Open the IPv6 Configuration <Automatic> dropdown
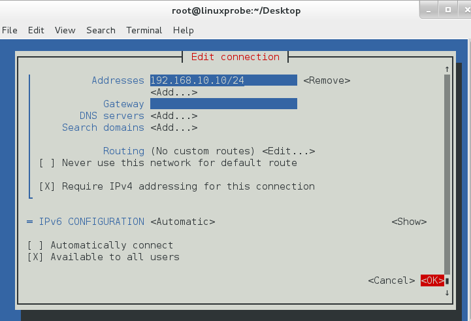Viewport: 471px width, 321px height. point(183,222)
